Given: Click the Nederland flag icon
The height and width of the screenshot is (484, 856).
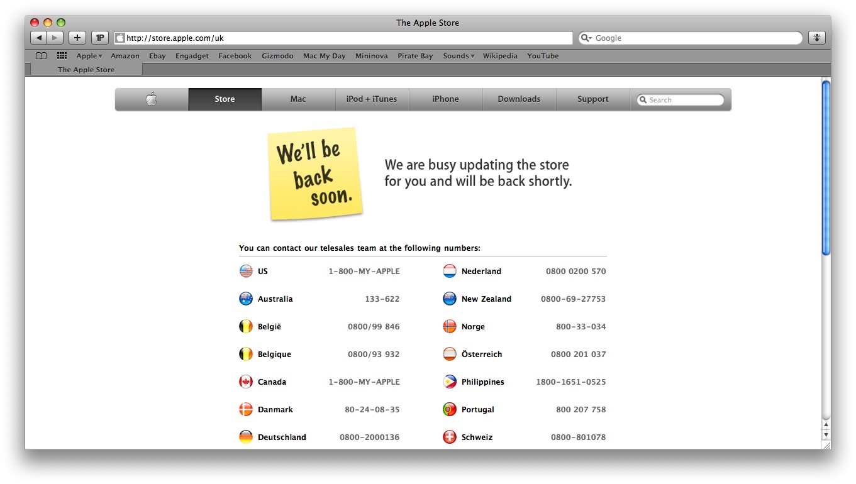Looking at the screenshot, I should tap(450, 272).
